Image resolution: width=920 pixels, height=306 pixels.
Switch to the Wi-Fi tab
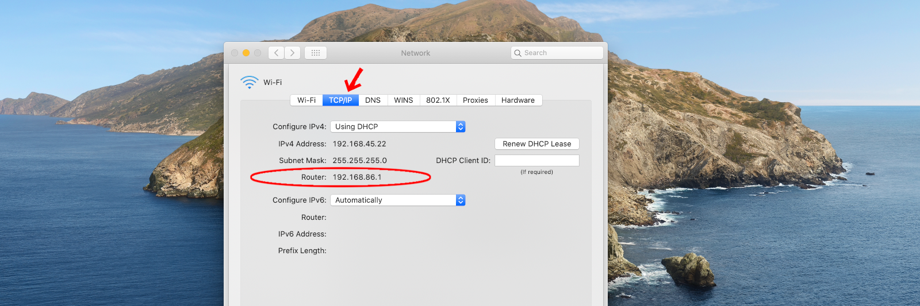click(306, 100)
